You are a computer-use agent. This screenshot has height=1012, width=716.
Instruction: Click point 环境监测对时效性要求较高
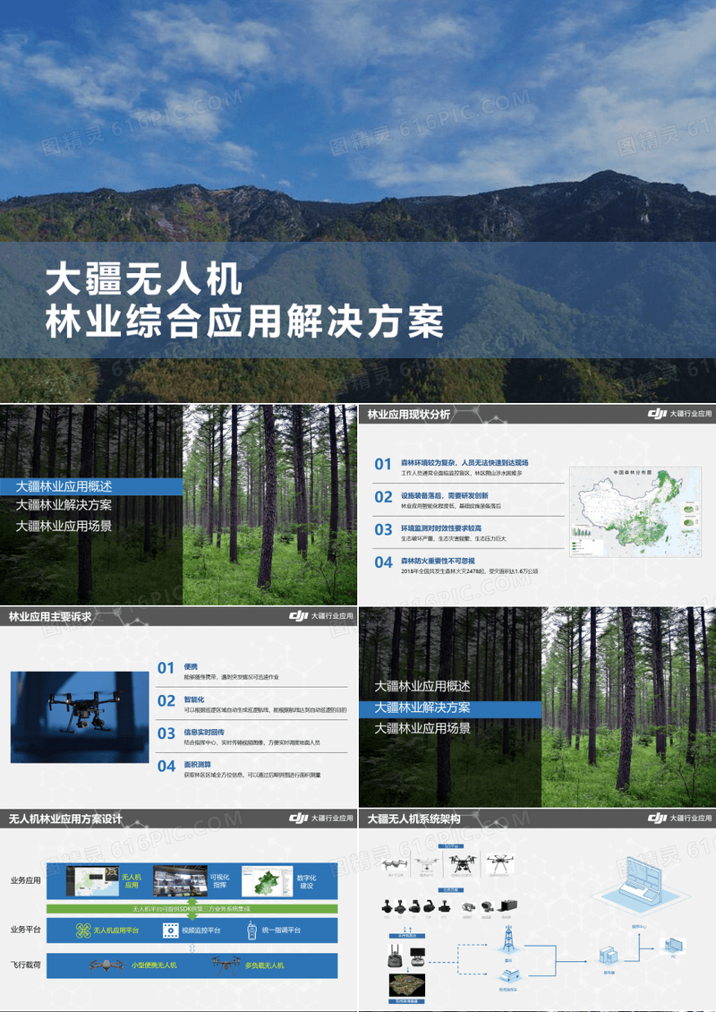point(441,528)
